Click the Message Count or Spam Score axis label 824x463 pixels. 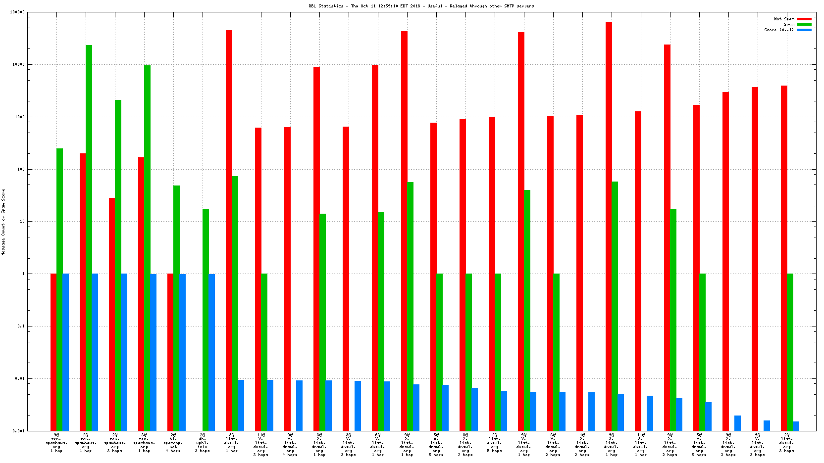click(x=3, y=222)
